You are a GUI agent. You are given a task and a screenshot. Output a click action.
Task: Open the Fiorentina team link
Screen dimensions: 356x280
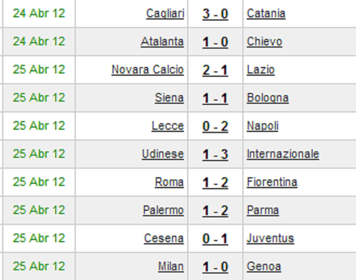pos(272,182)
